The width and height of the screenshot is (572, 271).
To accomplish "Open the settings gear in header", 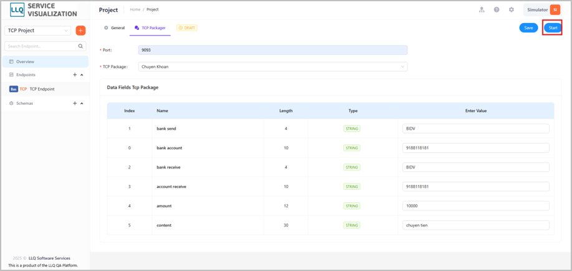I will tap(511, 10).
